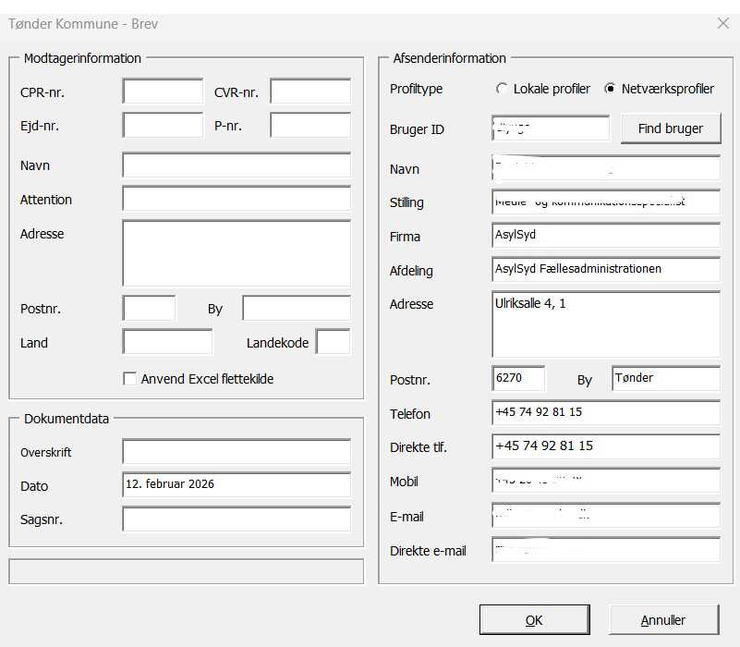Focus the Attention text field

click(x=237, y=200)
